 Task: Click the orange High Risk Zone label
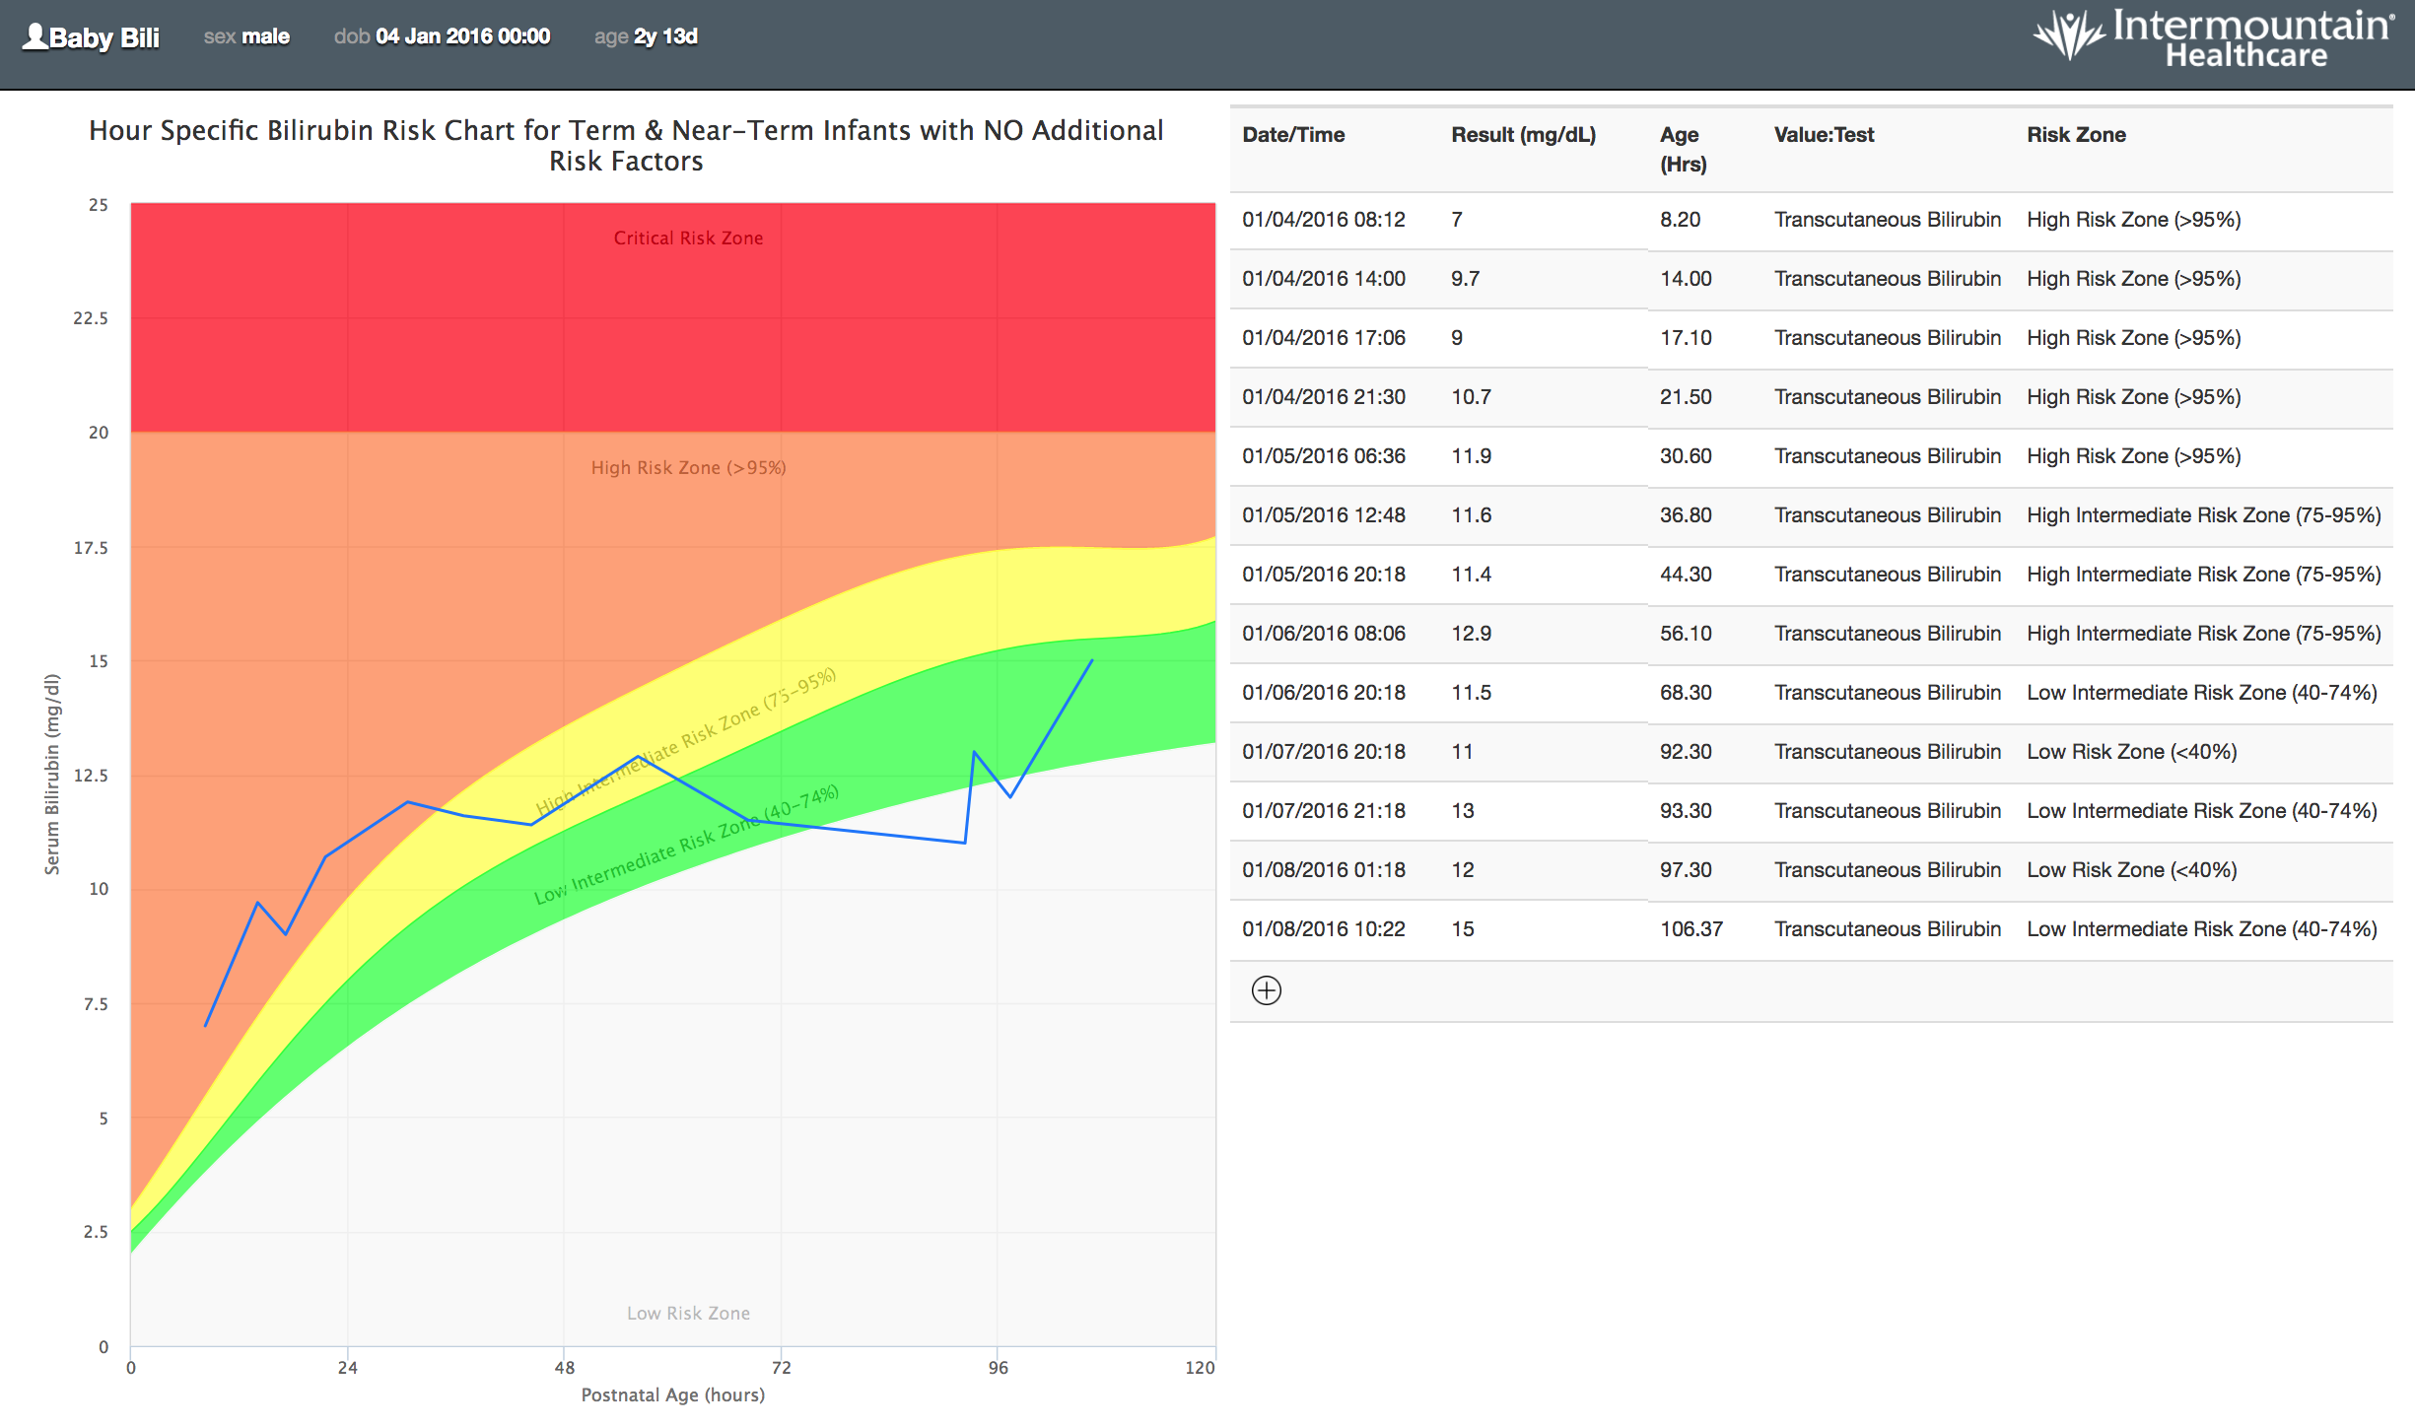tap(688, 468)
